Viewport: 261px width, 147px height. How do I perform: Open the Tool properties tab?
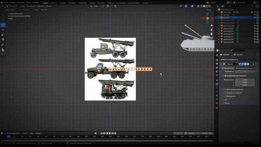coord(217,56)
